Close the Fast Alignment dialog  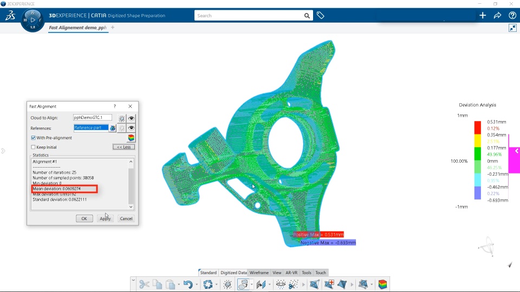[x=131, y=107]
